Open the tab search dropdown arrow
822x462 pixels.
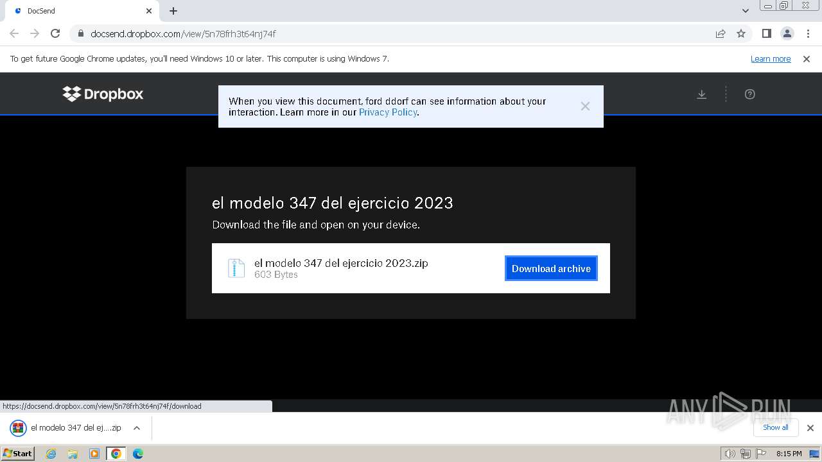point(745,11)
